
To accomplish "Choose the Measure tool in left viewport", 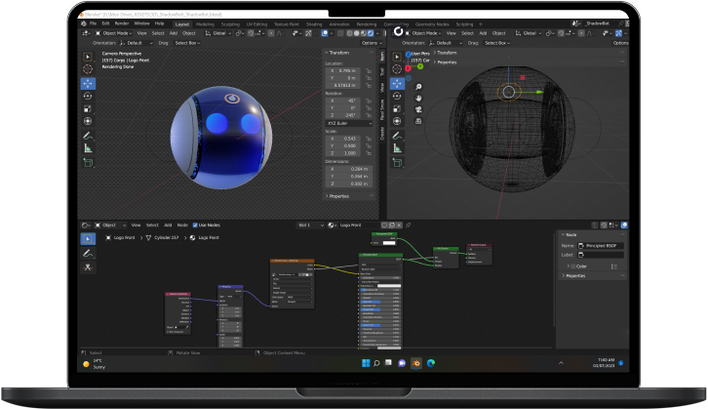I will click(x=88, y=147).
